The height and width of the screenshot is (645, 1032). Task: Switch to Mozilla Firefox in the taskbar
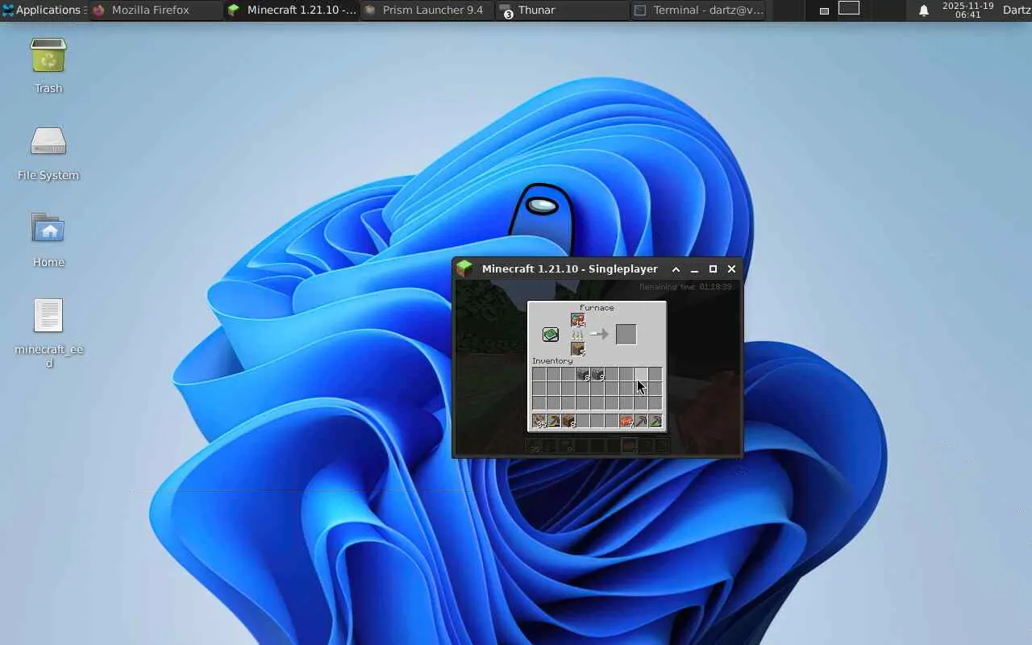pyautogui.click(x=155, y=10)
